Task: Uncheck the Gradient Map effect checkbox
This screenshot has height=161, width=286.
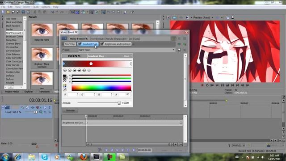Action: [80, 44]
